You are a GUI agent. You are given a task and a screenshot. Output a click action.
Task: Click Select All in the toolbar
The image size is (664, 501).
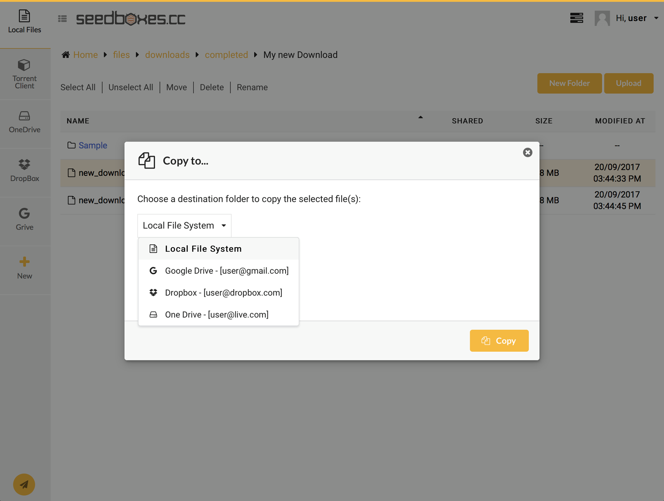pyautogui.click(x=78, y=87)
